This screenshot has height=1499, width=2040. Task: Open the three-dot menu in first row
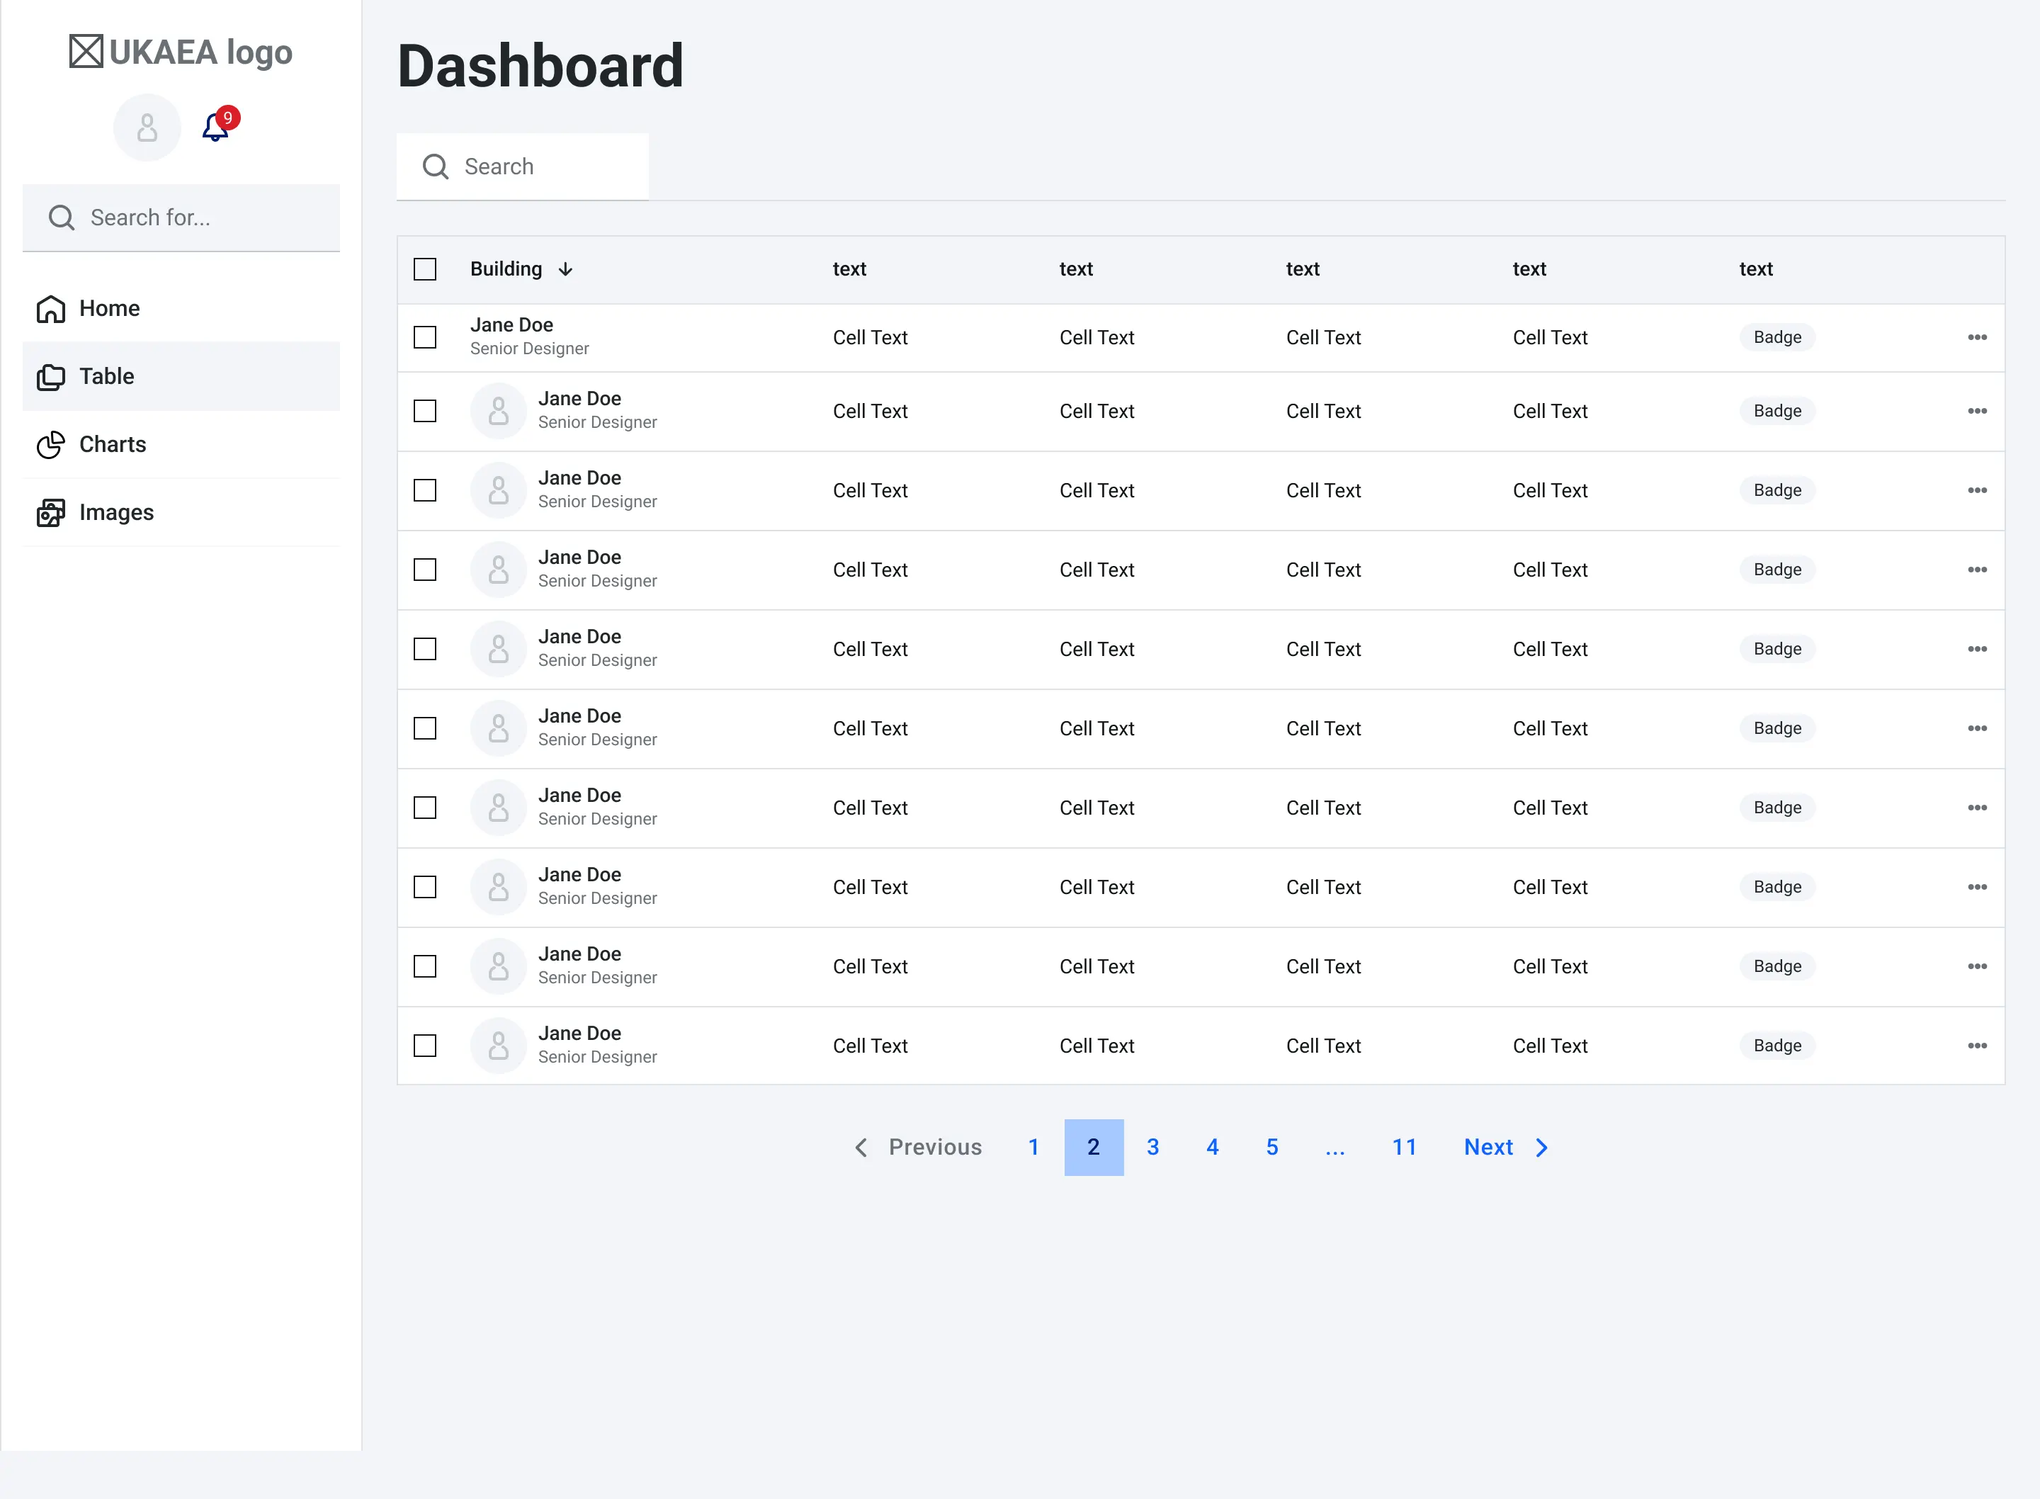click(1976, 337)
